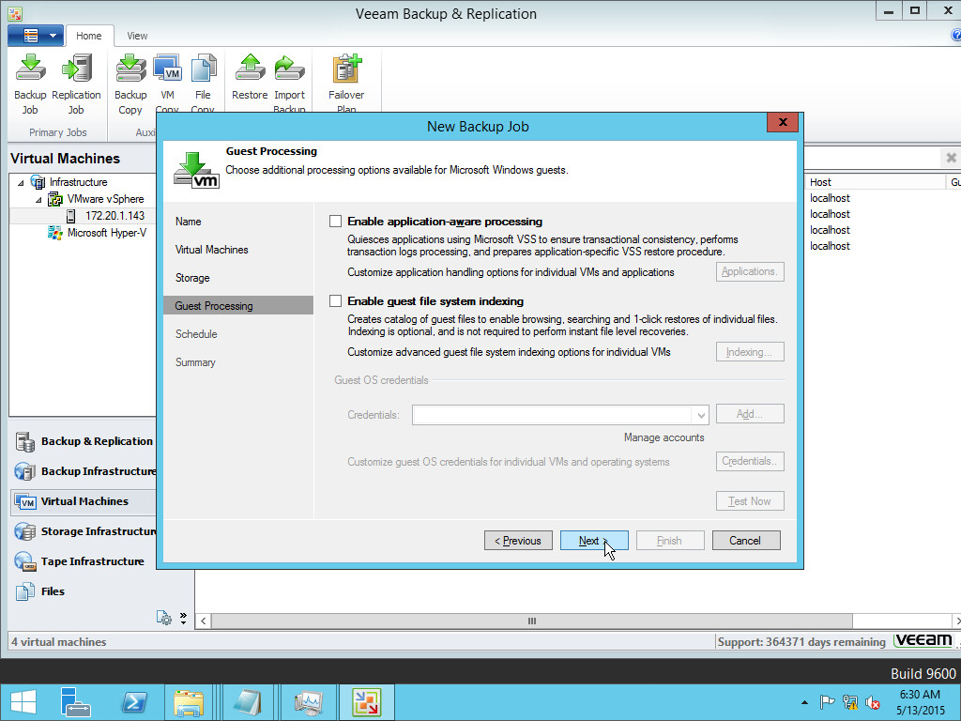
Task: Click the Indexing button
Action: pyautogui.click(x=750, y=352)
